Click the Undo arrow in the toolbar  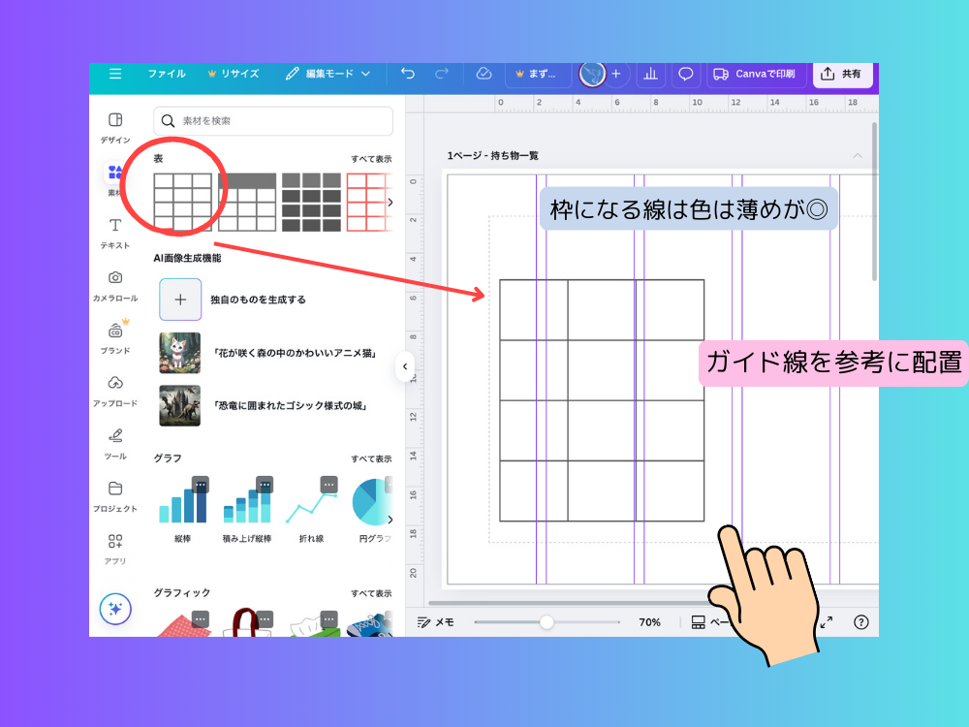coord(407,74)
